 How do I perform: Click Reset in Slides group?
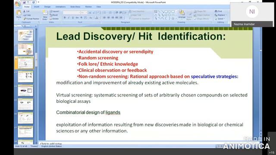(54, 15)
